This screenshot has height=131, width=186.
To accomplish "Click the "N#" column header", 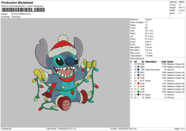I will click(x=135, y=61).
